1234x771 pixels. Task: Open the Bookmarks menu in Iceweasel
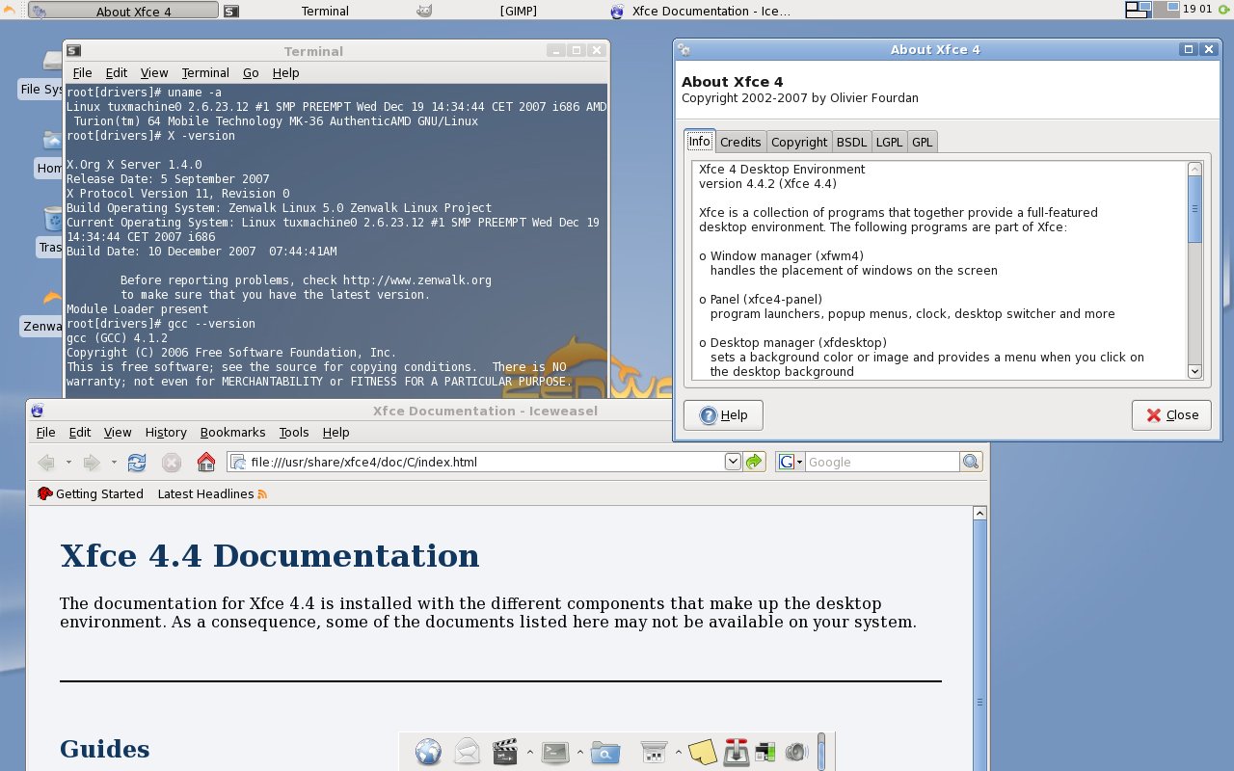pos(232,433)
